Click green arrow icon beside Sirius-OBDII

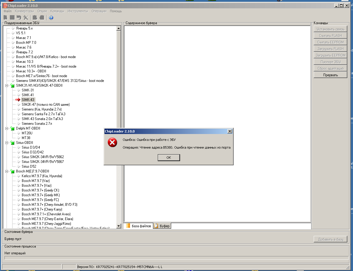[x=13, y=143]
